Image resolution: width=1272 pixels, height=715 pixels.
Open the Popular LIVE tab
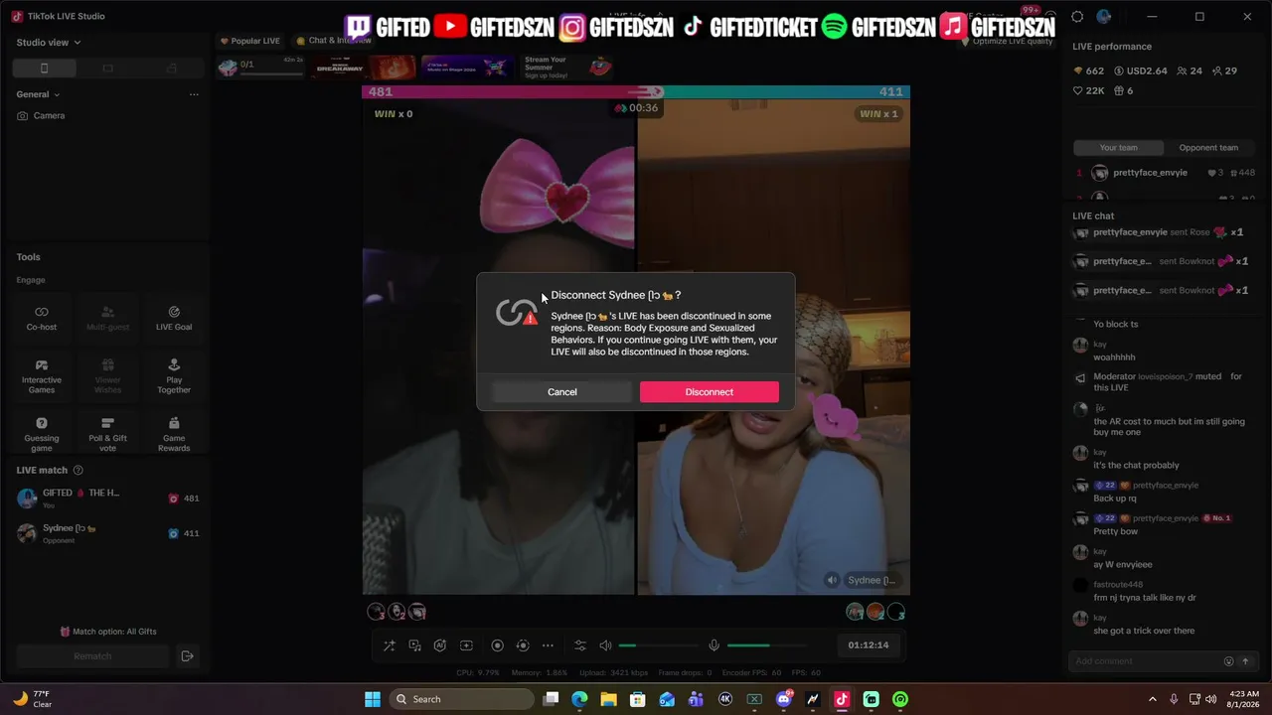point(249,41)
